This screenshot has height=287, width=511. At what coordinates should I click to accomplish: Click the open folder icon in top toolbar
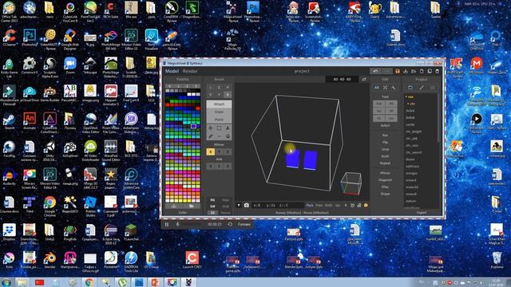click(x=414, y=71)
